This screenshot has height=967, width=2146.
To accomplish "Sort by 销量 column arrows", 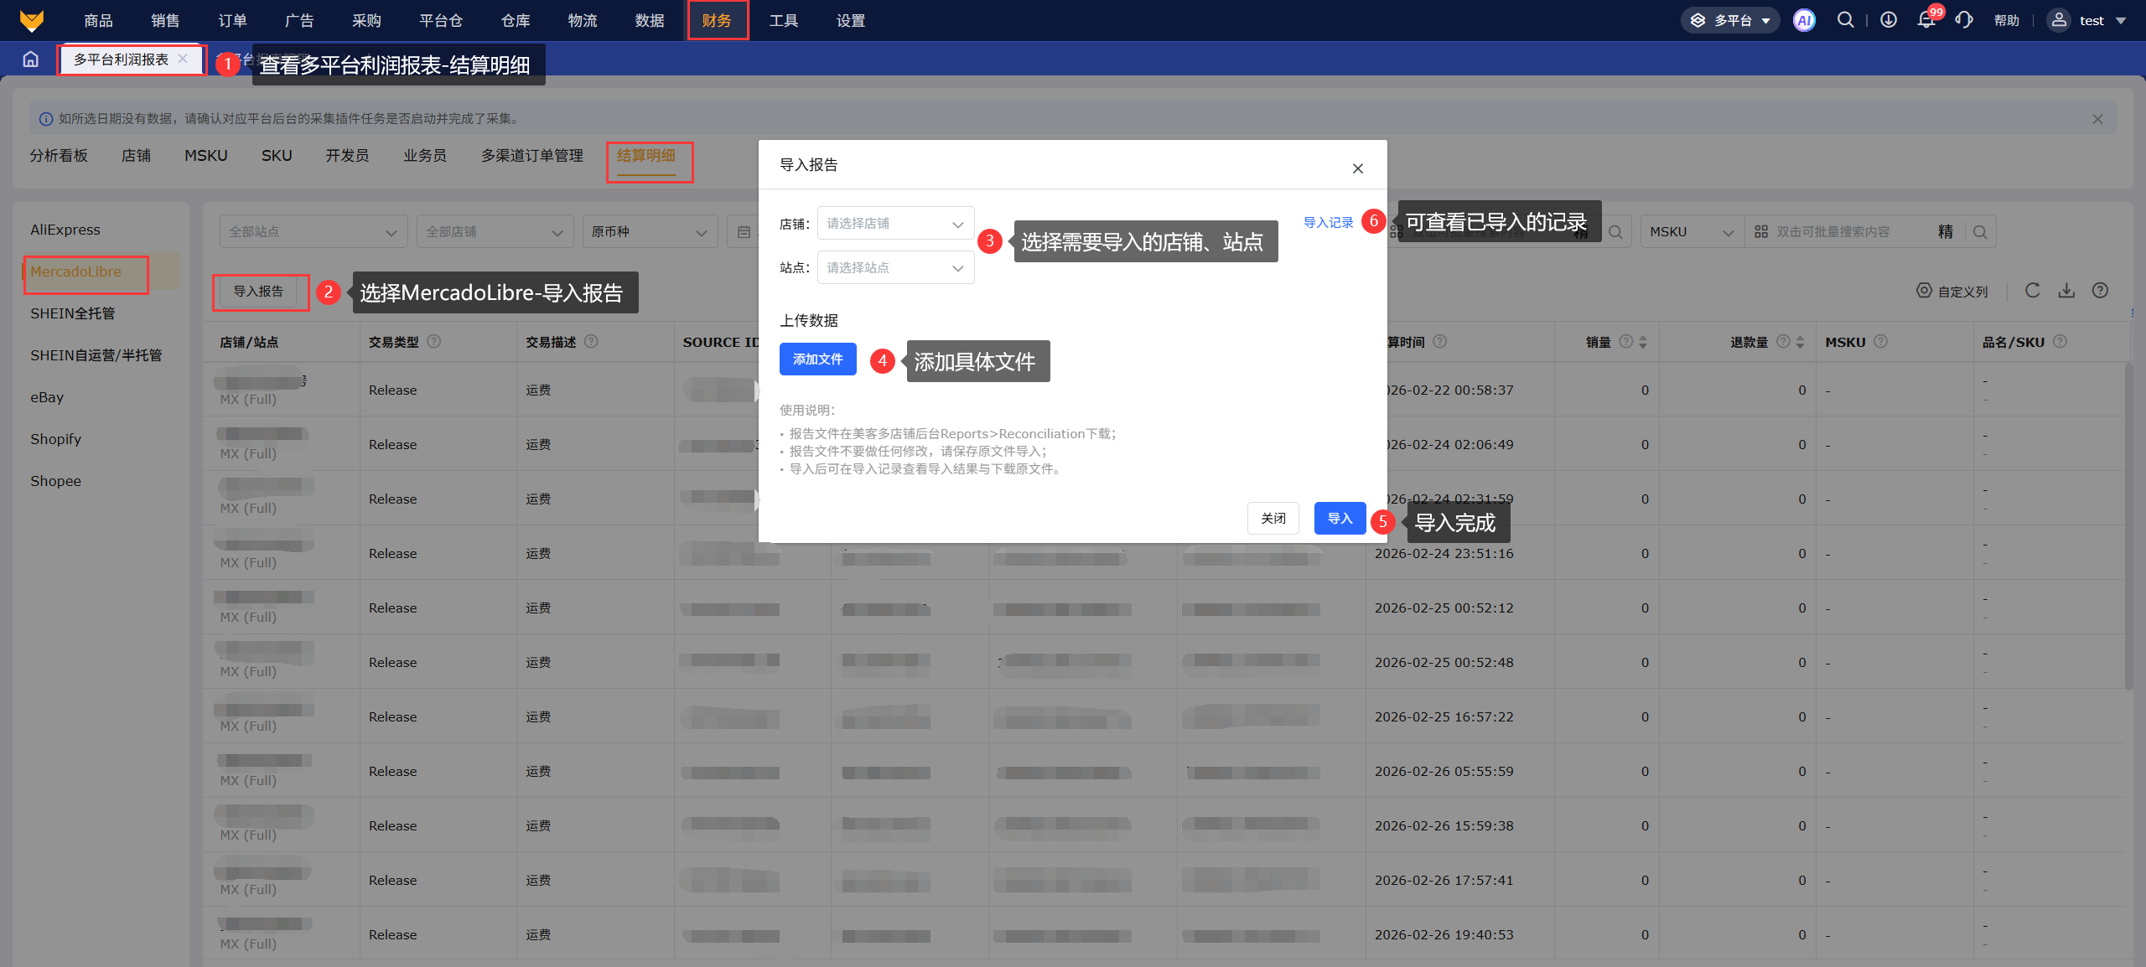I will point(1643,342).
